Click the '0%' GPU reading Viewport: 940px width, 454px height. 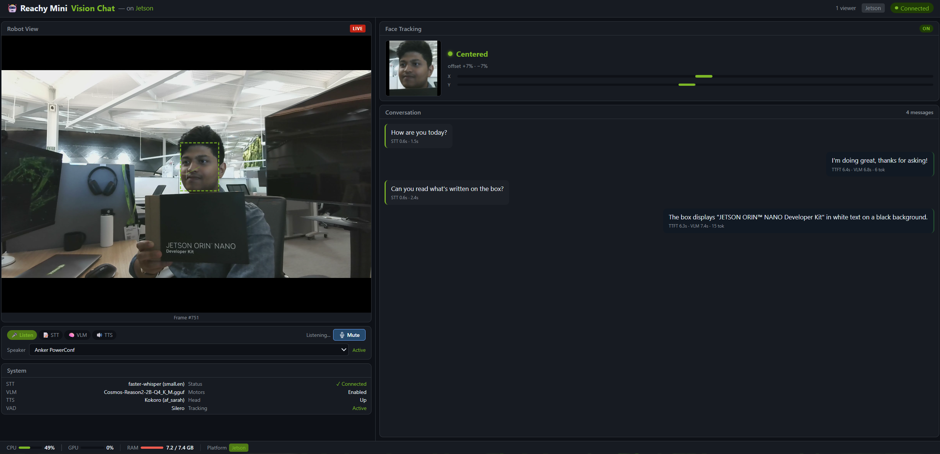click(110, 448)
